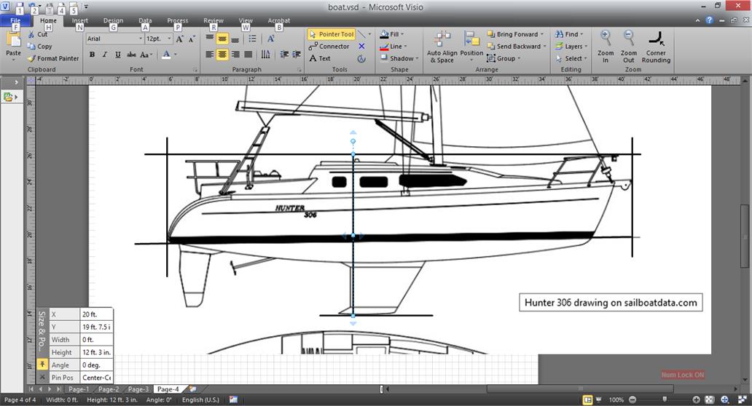
Task: Click the Auto Align & Space button
Action: coord(442,47)
